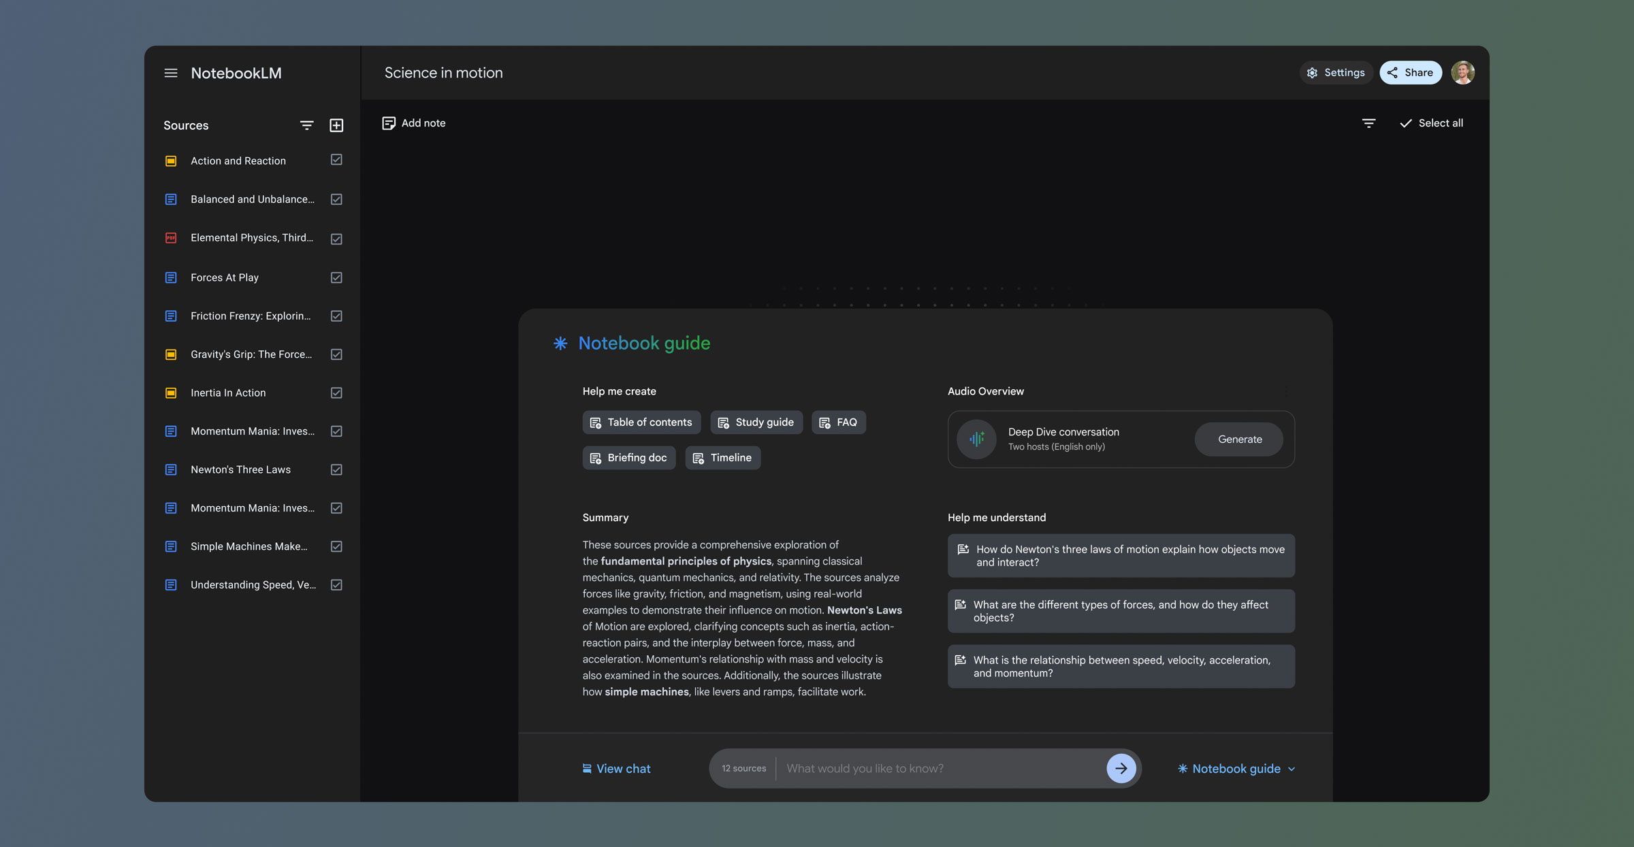Create a Study guide
The width and height of the screenshot is (1634, 847).
tap(756, 422)
